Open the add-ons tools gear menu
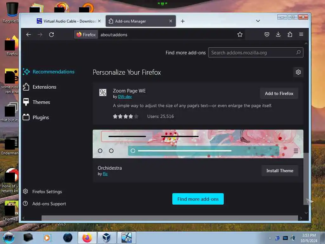Image resolution: width=325 pixels, height=244 pixels. tap(298, 72)
